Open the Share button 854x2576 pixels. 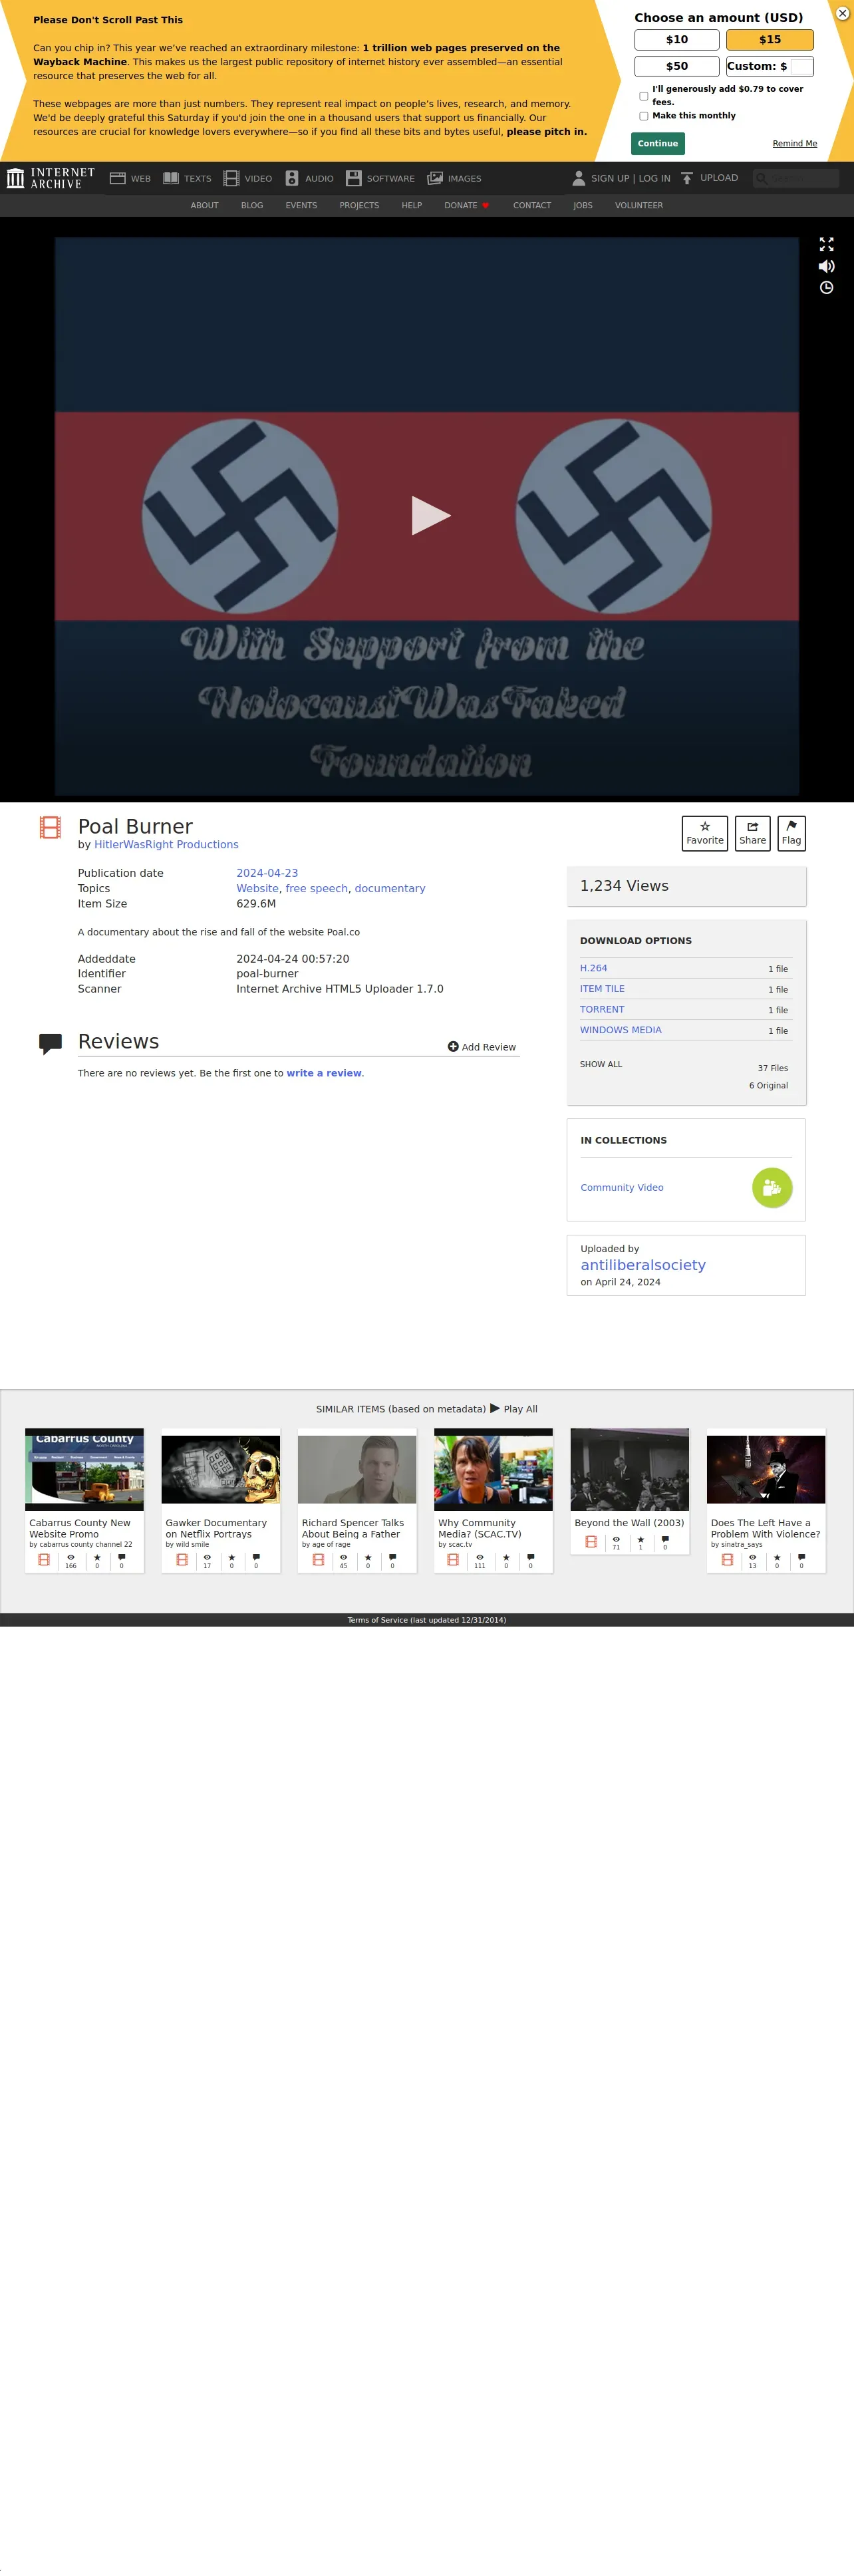coord(753,833)
